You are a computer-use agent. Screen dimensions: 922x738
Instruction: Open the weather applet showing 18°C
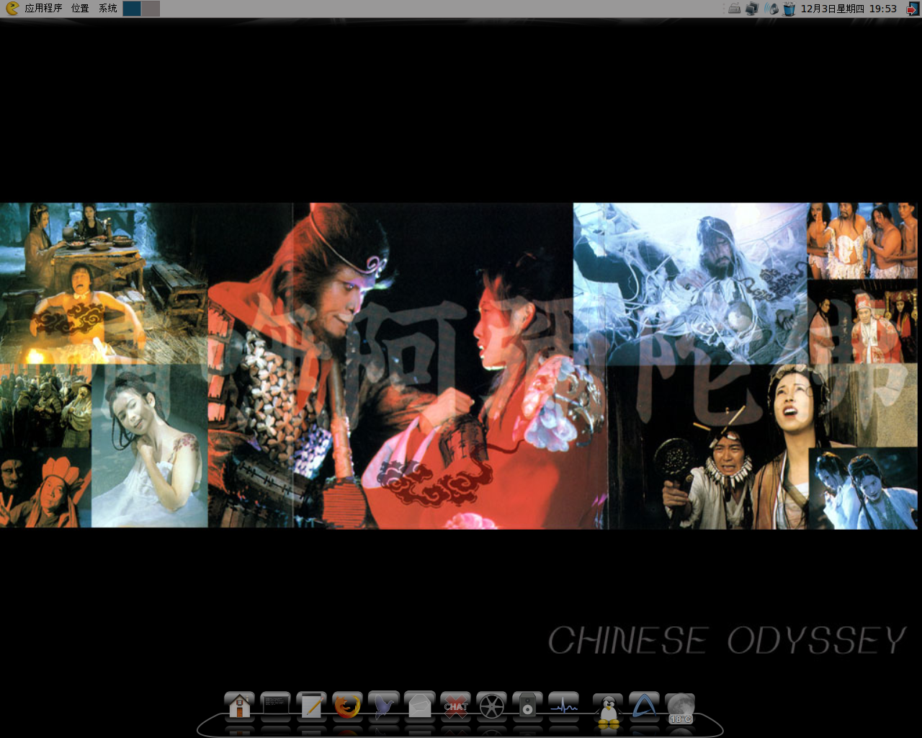pos(680,708)
